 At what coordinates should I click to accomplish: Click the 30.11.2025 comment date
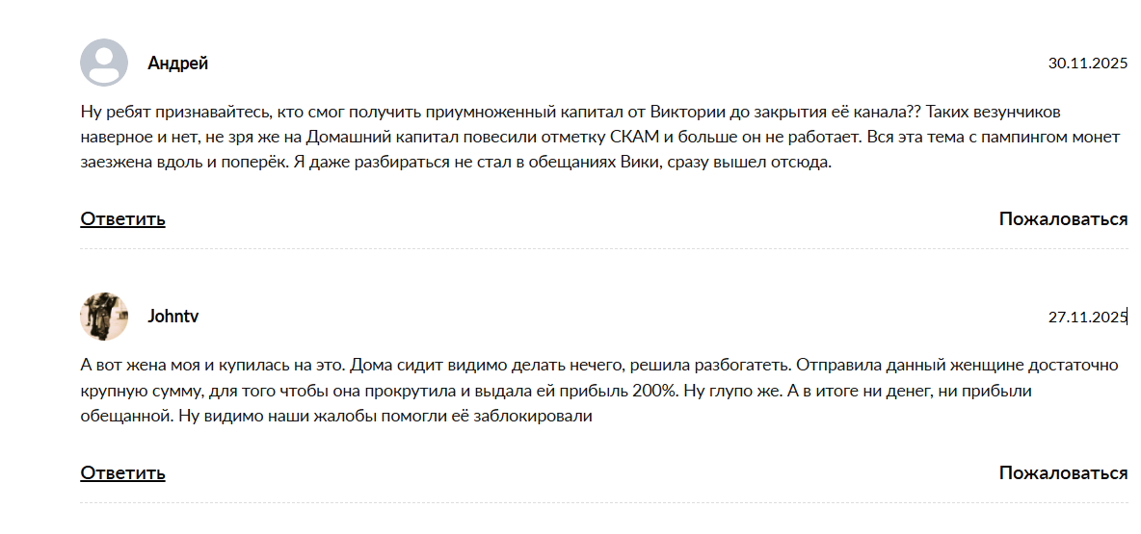[x=1087, y=64]
